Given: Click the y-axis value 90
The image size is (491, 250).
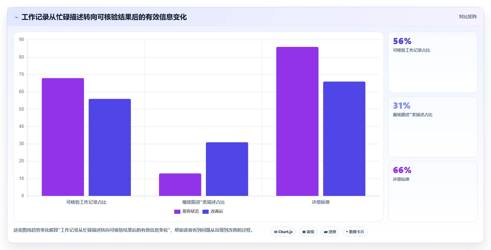Looking at the screenshot, I should coord(21,40).
